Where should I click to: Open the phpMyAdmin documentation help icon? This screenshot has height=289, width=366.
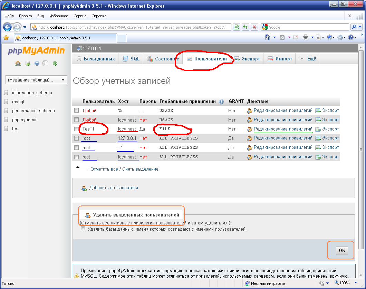[37, 63]
